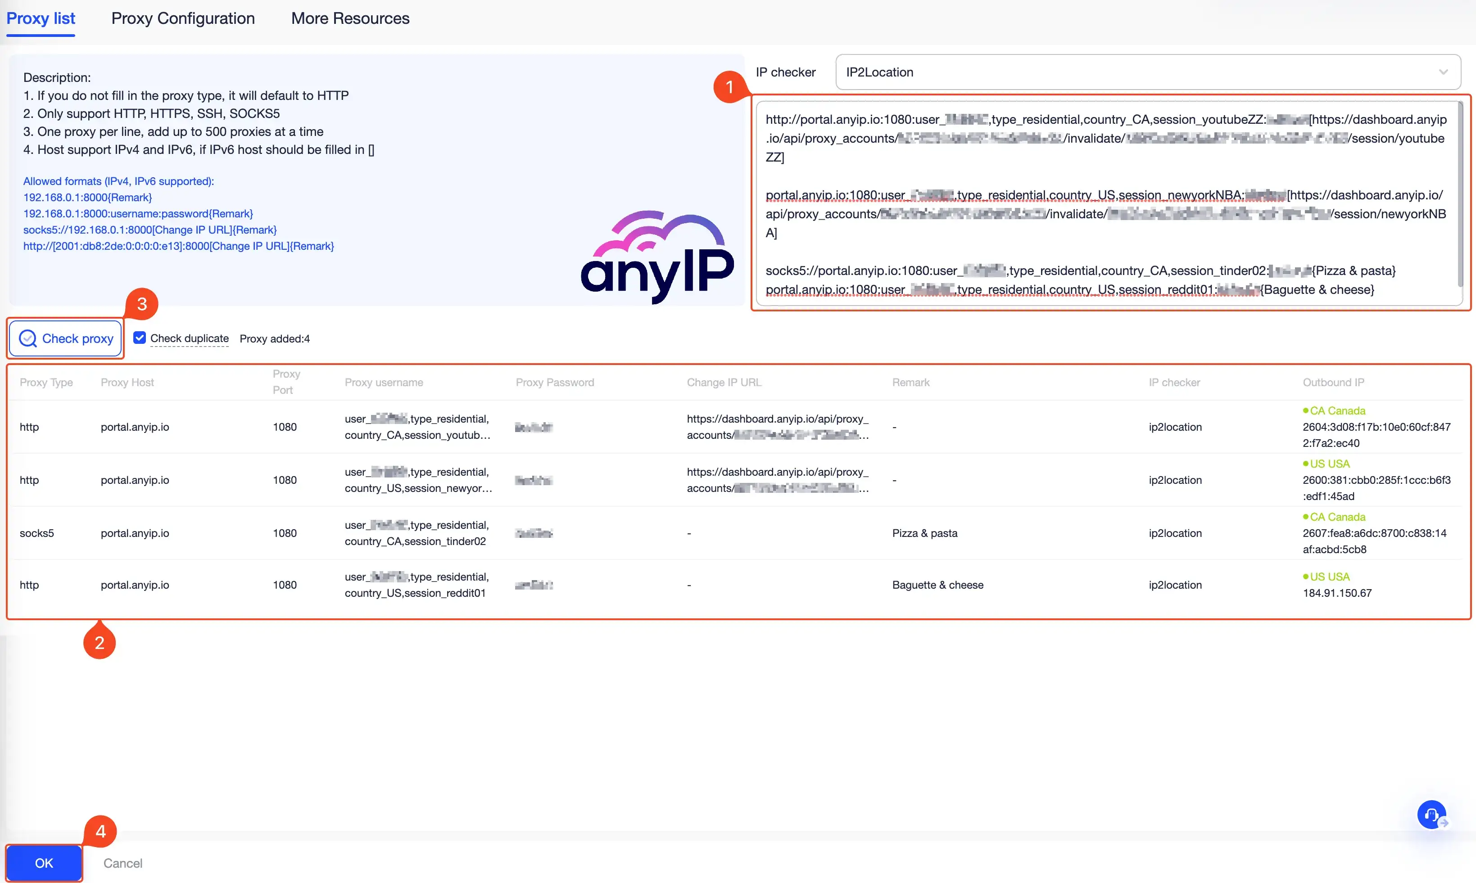Select the Proxy list tab

(x=41, y=18)
